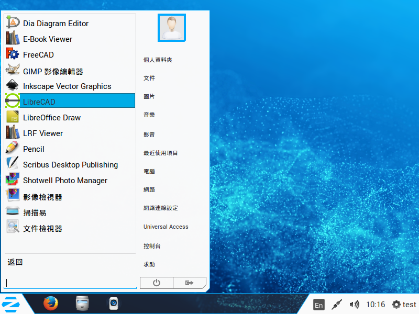The width and height of the screenshot is (419, 314).
Task: Open 圖片 pictures folder
Action: tap(149, 97)
